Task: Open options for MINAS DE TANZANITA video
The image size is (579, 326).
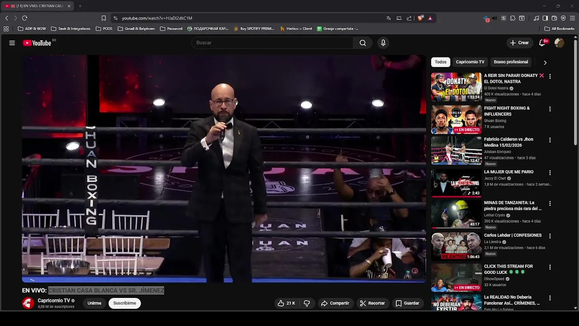Action: [550, 204]
